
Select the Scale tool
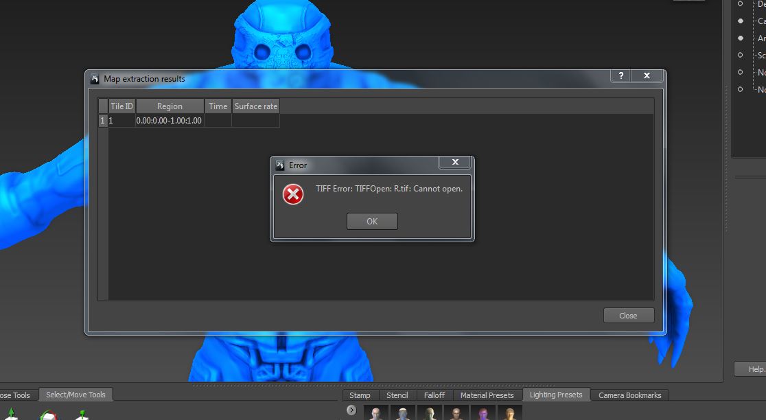coord(82,414)
